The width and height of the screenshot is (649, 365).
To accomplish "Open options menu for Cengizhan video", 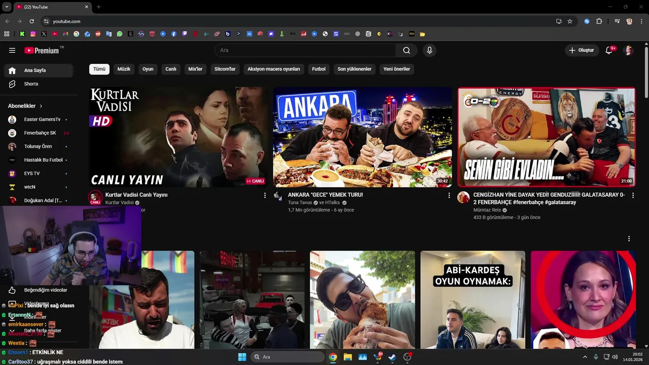I will click(633, 195).
